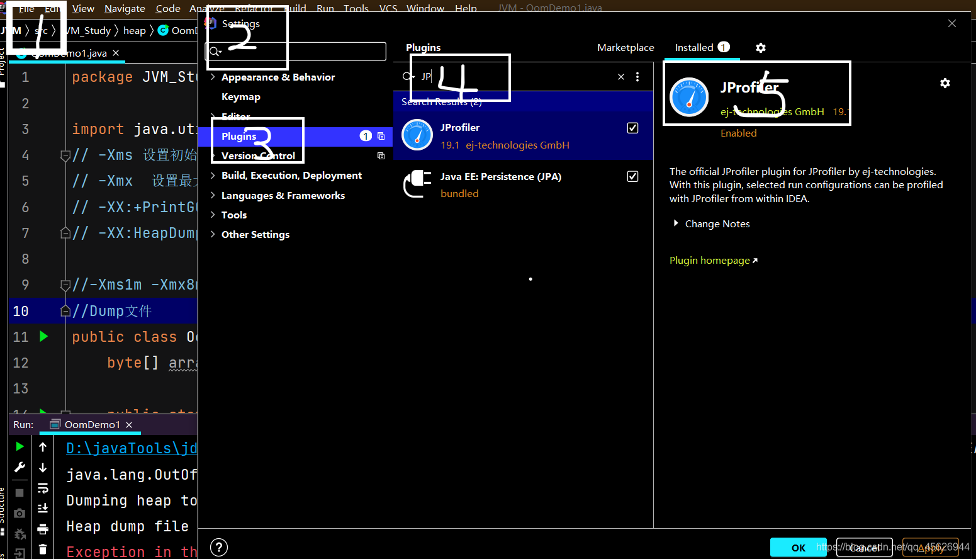Click the Settings search field
976x559 pixels.
click(x=296, y=52)
